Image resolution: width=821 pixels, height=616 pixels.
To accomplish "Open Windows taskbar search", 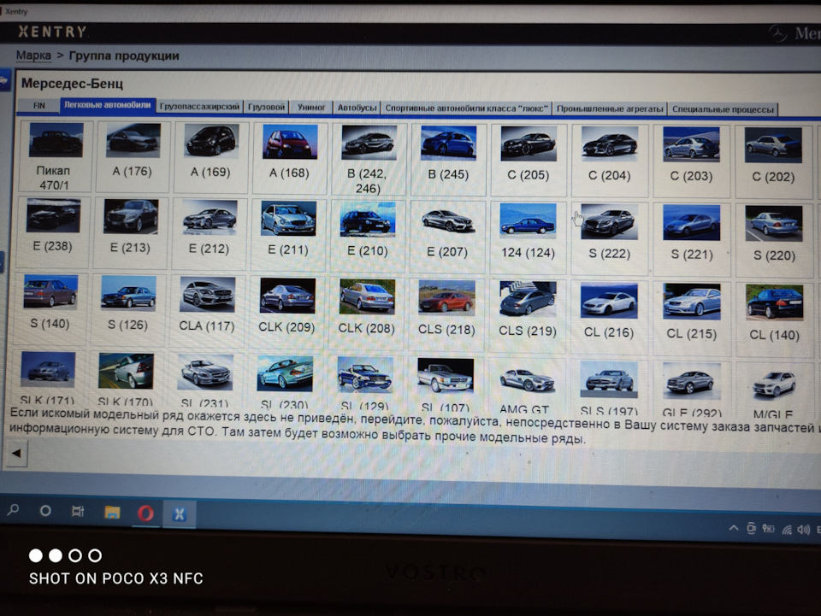I will point(14,509).
